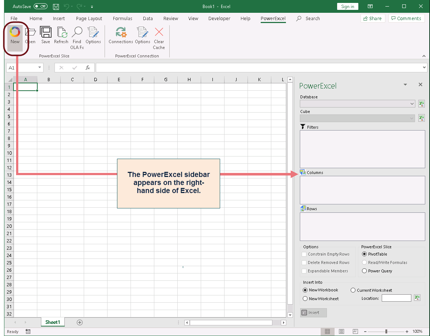Switch to Normal view in status bar
The width and height of the screenshot is (430, 336).
[x=328, y=331]
